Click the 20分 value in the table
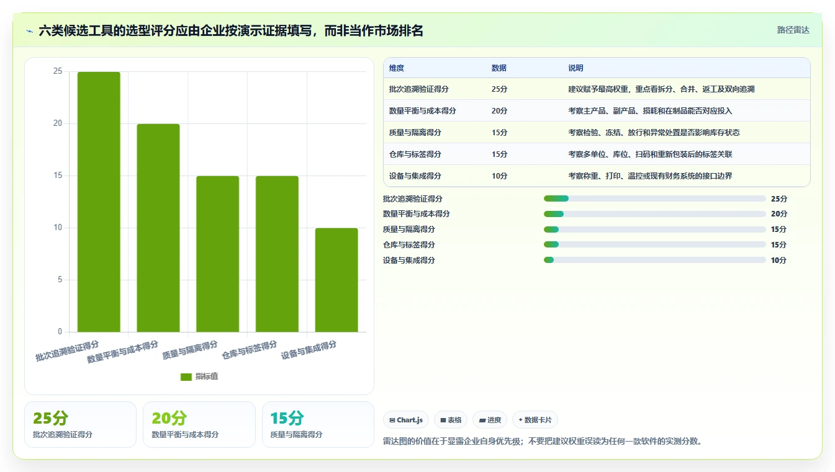 [x=500, y=111]
